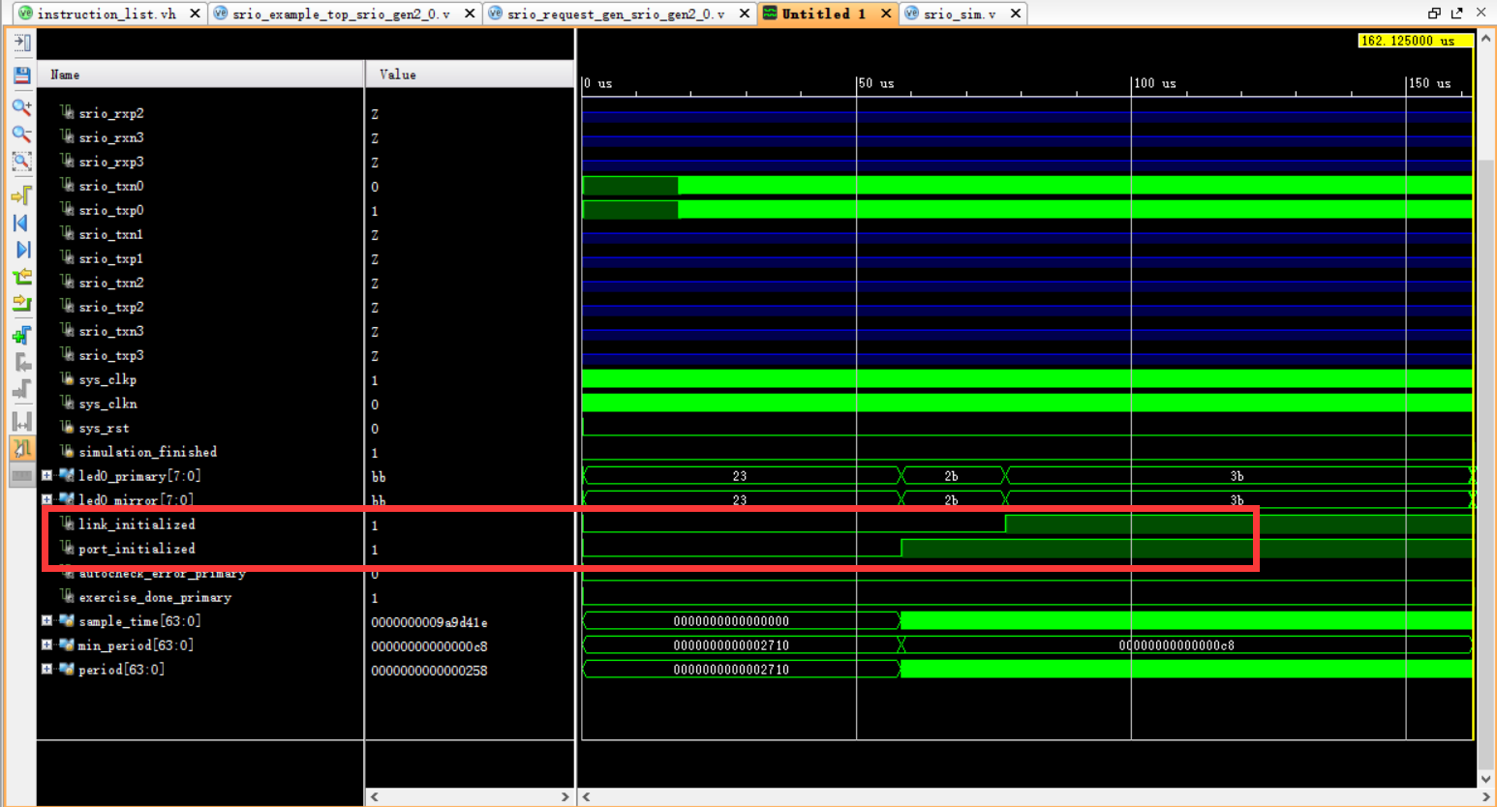Viewport: 1497px width, 807px height.
Task: Zoom out of the waveform
Action: (x=21, y=134)
